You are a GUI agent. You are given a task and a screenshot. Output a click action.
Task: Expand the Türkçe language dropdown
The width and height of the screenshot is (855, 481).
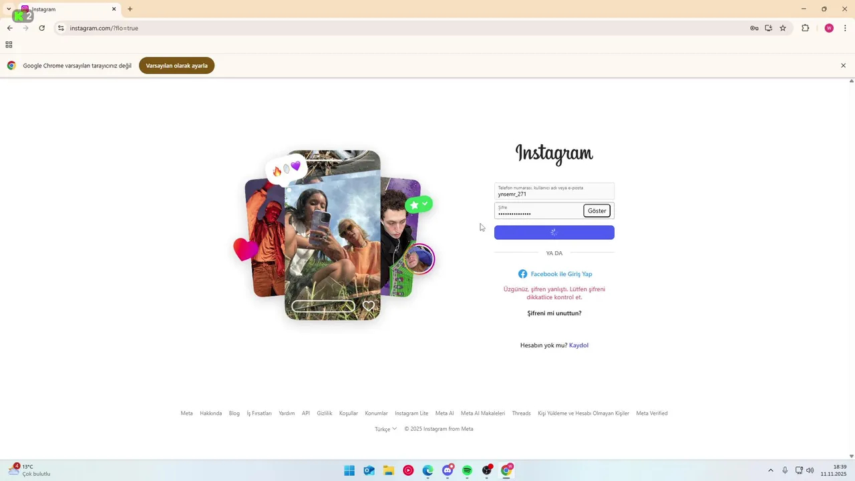pos(385,429)
